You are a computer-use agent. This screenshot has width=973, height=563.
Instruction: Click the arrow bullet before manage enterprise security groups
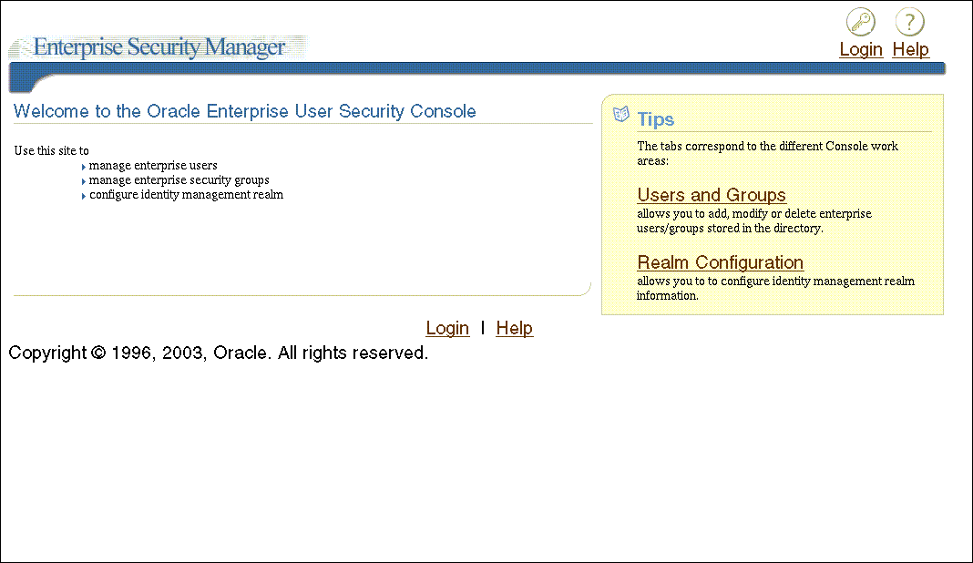[83, 180]
